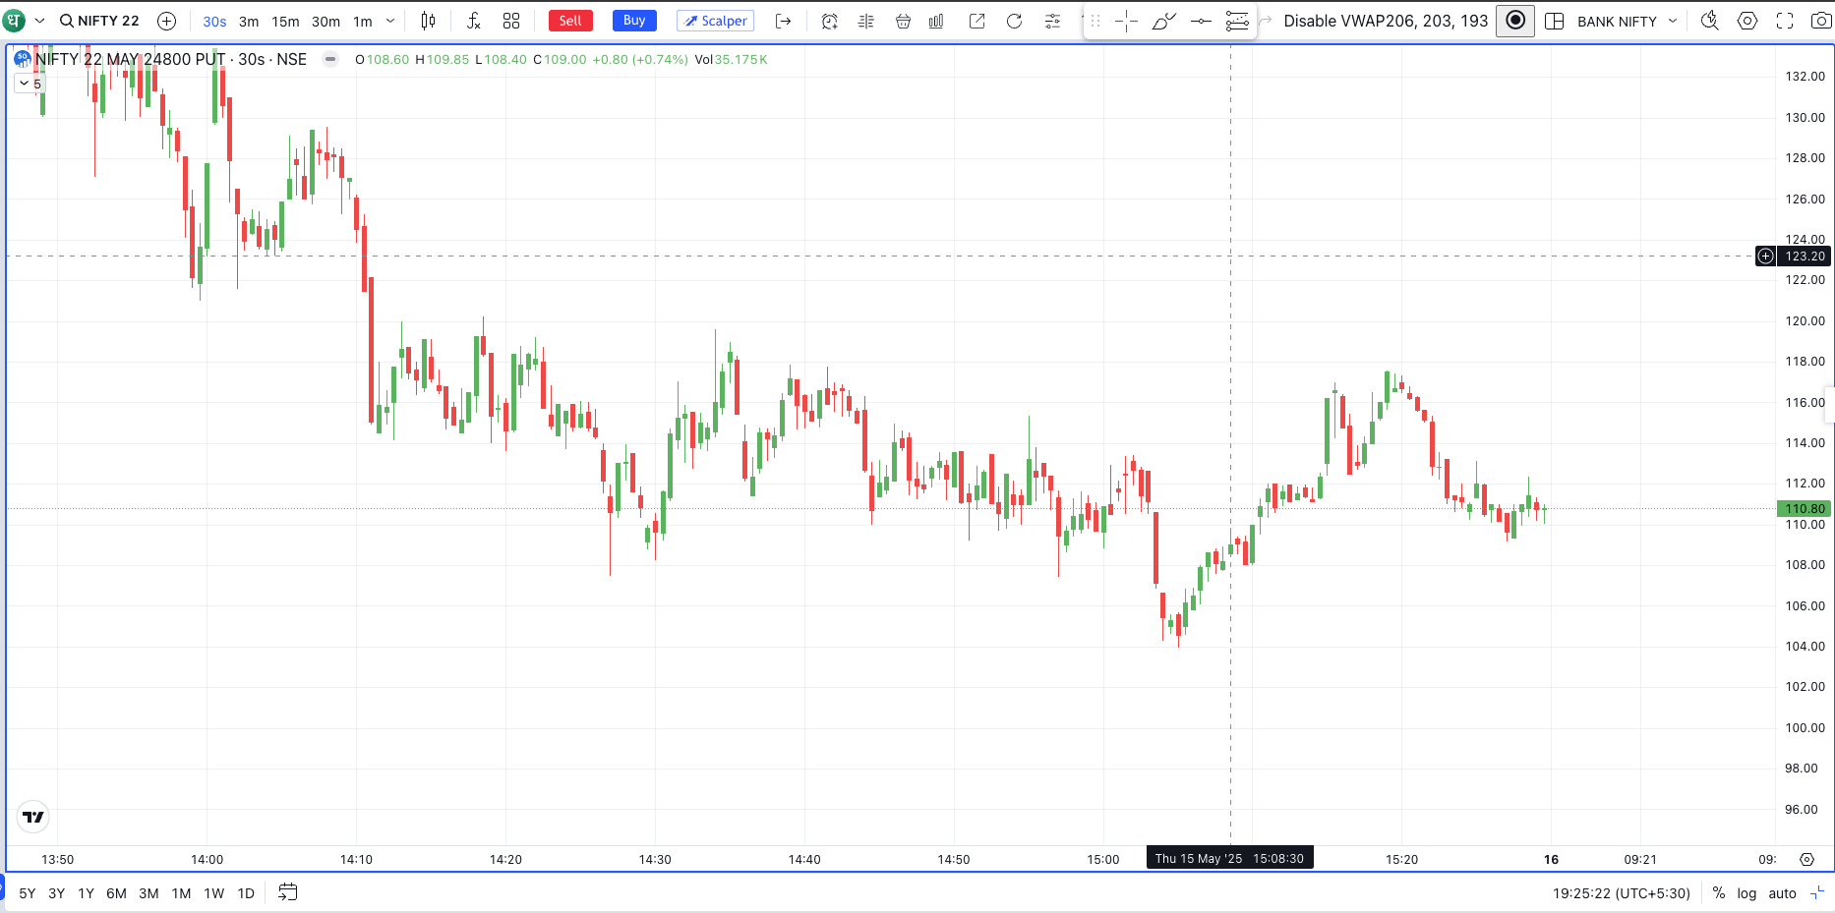The image size is (1835, 913).
Task: Click the bottom-right panel toggle icon
Action: coord(1817,893)
